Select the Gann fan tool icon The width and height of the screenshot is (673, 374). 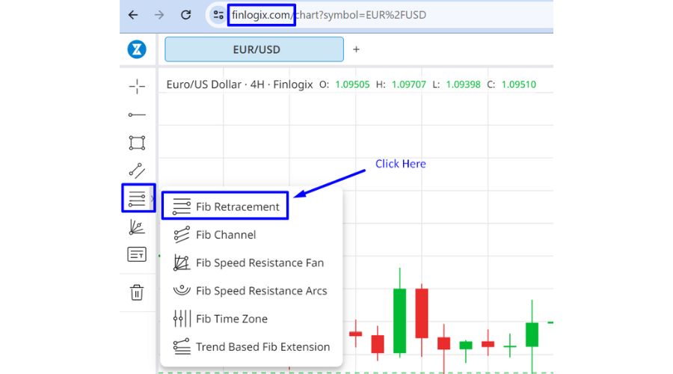(137, 227)
